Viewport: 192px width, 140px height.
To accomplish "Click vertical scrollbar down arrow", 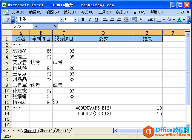I will 188,125.
